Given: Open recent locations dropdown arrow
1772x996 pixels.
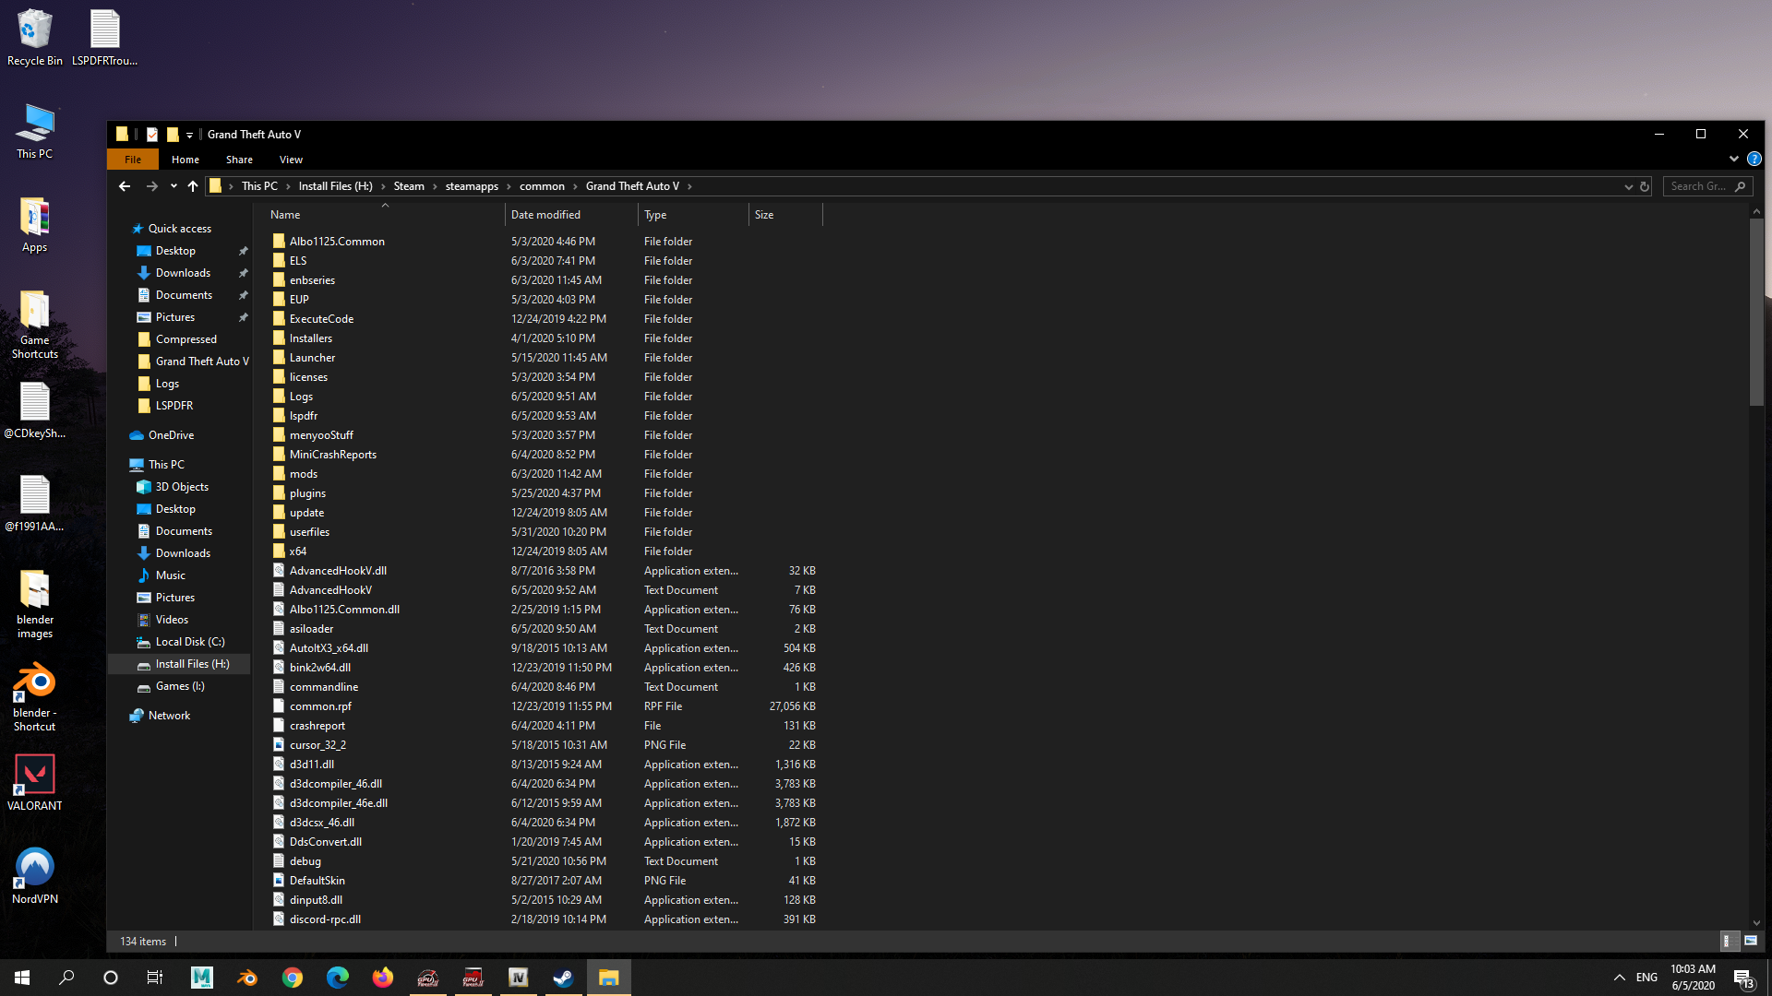Looking at the screenshot, I should tap(173, 186).
